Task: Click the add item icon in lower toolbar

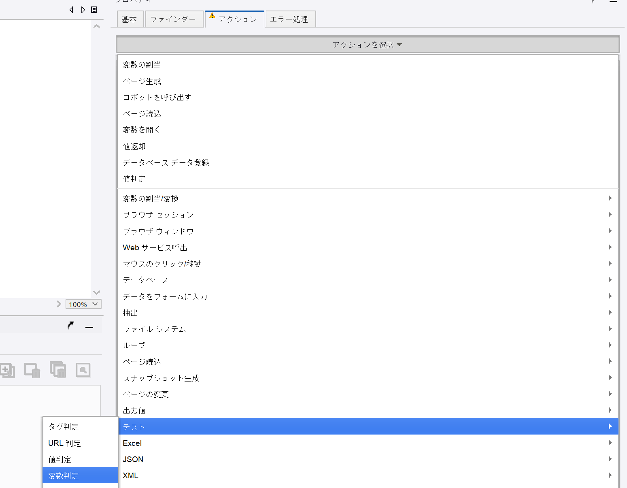Action: pyautogui.click(x=8, y=370)
